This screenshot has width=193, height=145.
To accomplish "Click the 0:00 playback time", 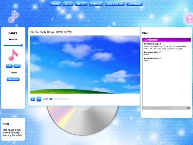I will (x=45, y=99).
